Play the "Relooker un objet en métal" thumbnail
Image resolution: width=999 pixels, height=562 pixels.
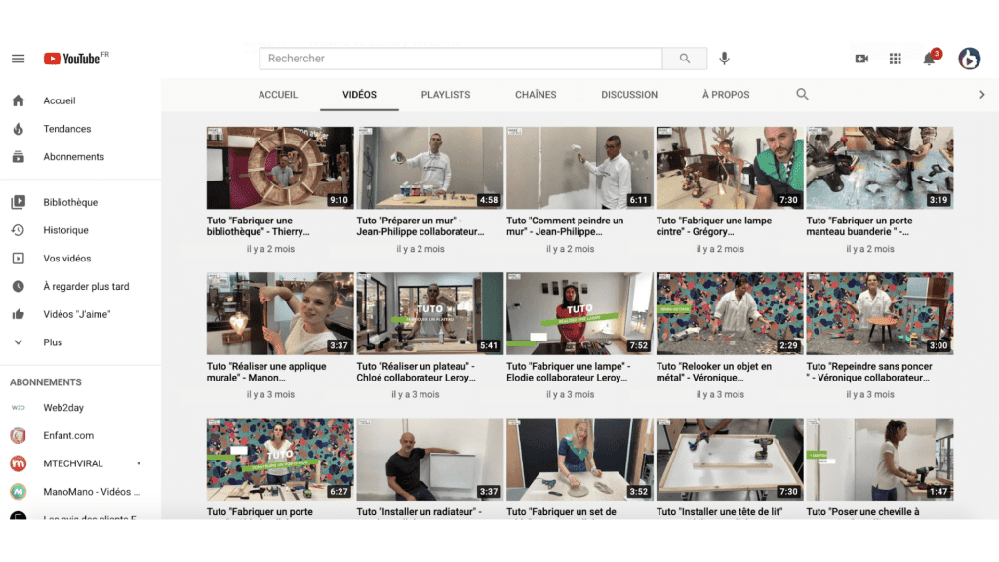coord(730,313)
